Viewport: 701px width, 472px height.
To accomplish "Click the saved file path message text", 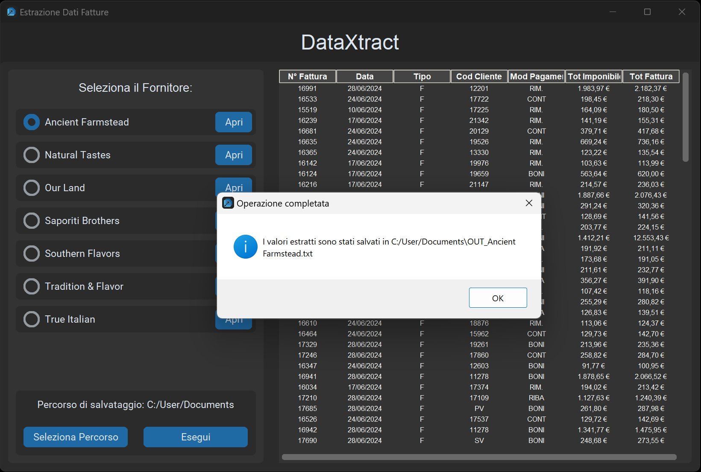I will click(389, 248).
